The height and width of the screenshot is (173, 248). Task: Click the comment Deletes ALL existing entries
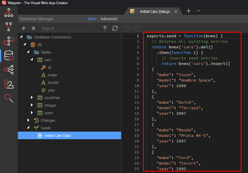pyautogui.click(x=190, y=42)
